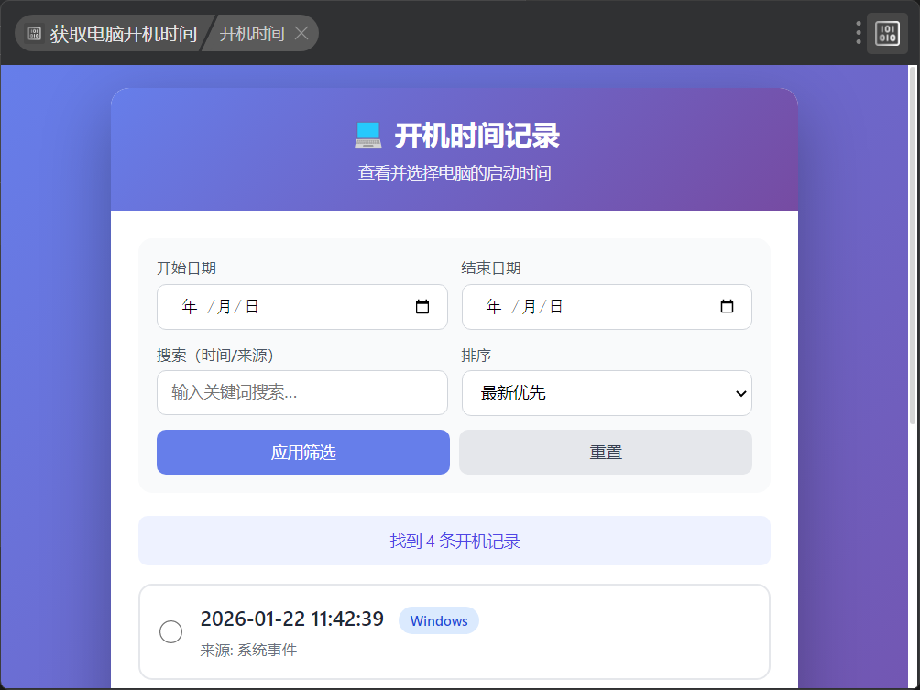Screen dimensions: 920x690
Task: Click the vertical scrollbar on the right
Action: click(x=913, y=367)
